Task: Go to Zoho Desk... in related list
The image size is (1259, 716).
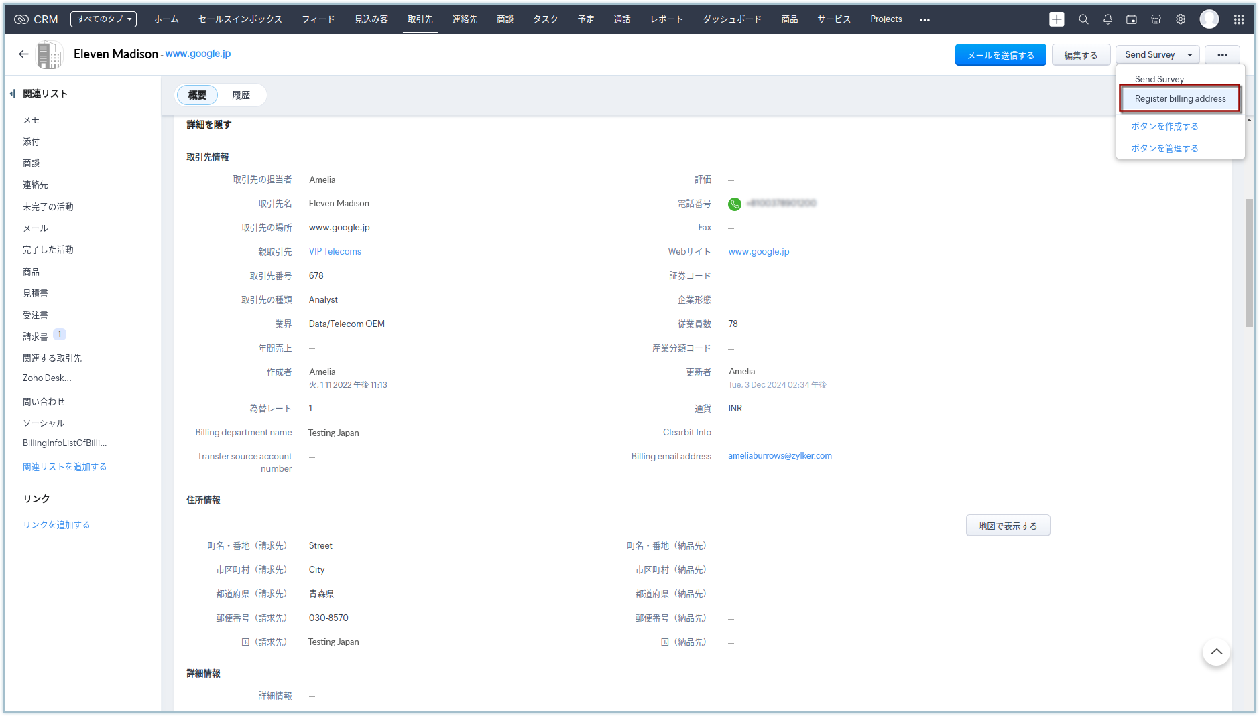Action: point(47,378)
